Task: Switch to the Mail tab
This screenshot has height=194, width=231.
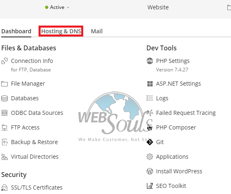Action: point(97,31)
